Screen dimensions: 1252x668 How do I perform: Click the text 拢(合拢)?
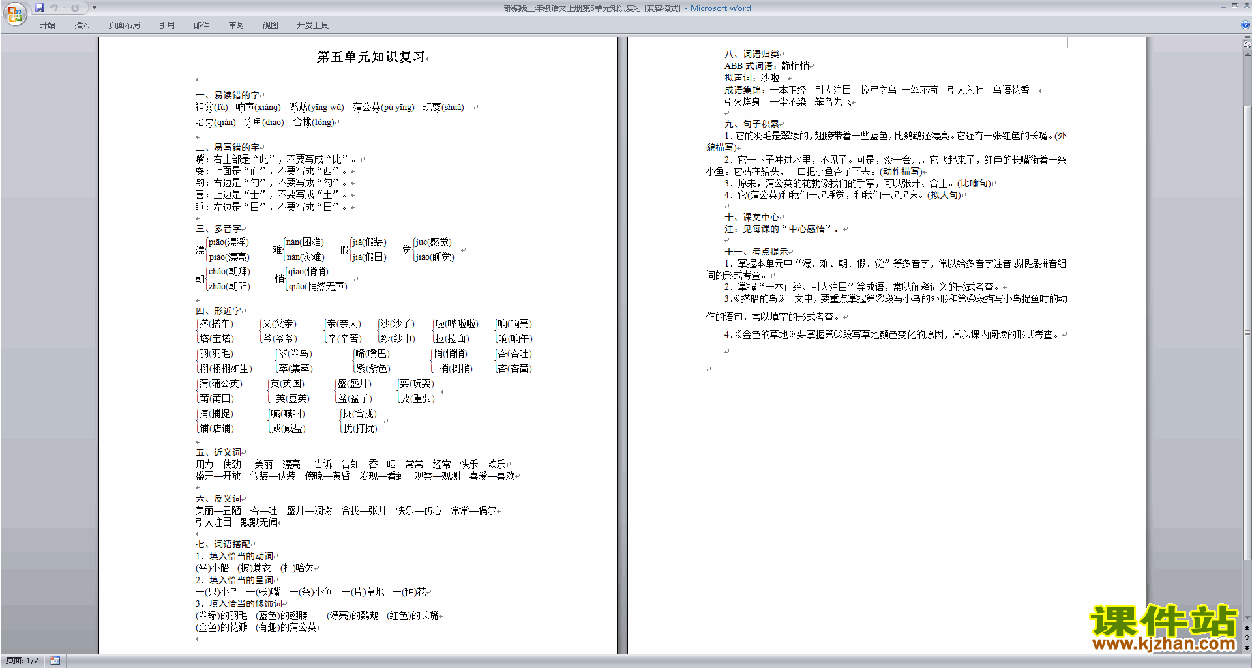(359, 414)
